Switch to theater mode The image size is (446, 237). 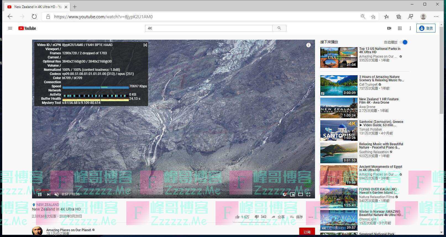(x=300, y=194)
